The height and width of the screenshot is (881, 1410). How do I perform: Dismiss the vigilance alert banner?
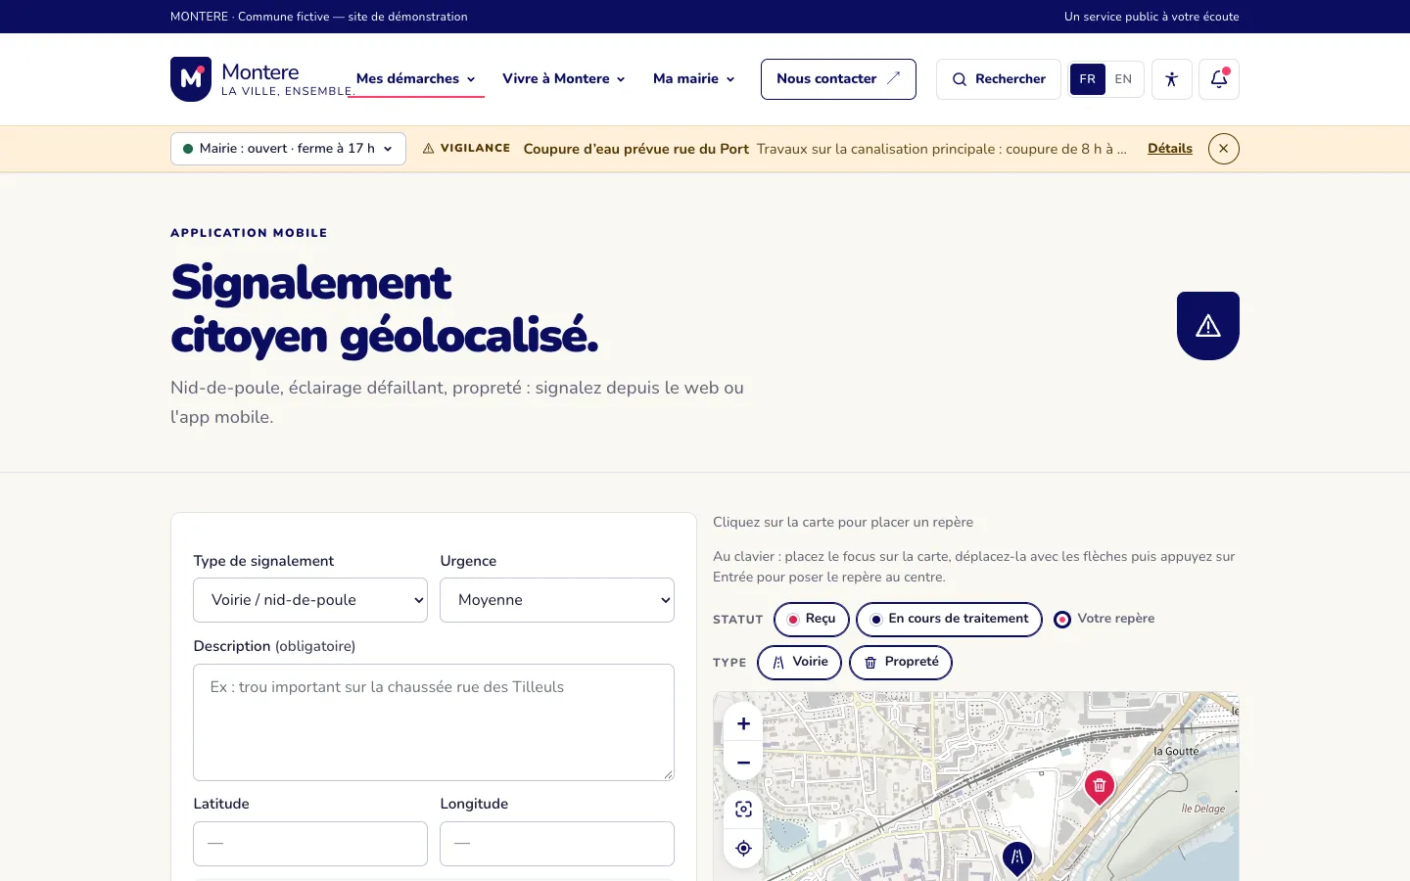tap(1224, 149)
